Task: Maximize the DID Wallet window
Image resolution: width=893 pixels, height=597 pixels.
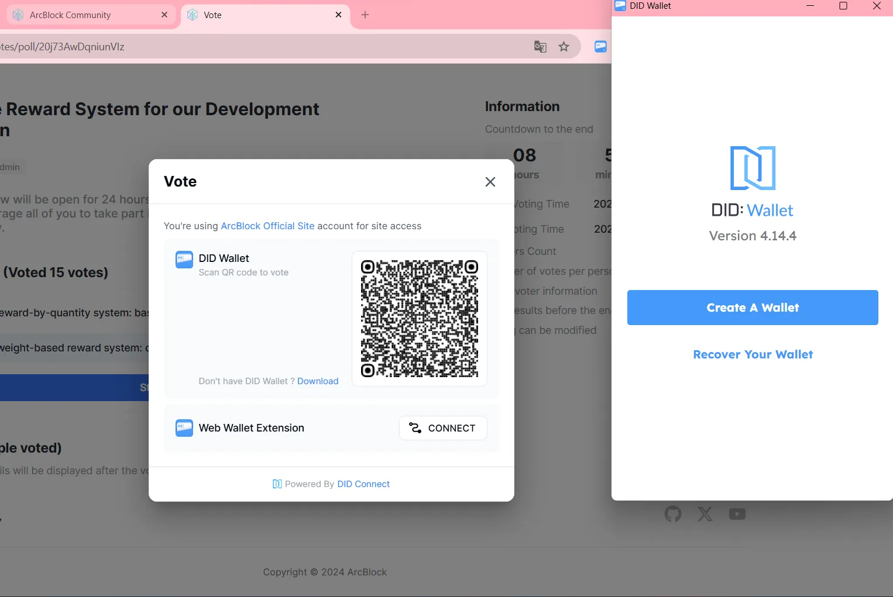Action: pos(843,6)
